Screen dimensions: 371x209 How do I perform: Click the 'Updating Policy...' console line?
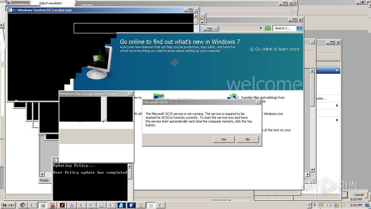point(74,165)
